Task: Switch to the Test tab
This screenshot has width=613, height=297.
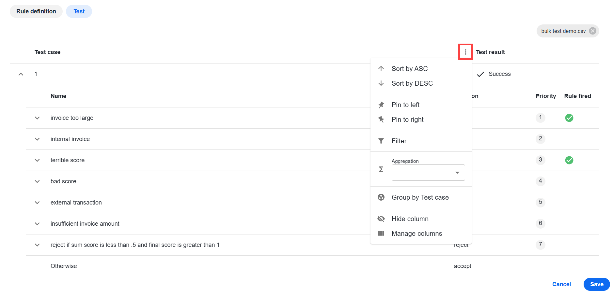Action: (79, 11)
